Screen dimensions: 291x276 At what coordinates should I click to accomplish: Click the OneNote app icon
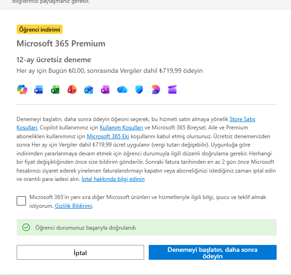point(105,90)
